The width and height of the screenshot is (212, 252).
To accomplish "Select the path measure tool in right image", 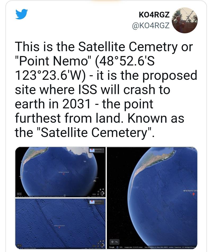I will 116,242.
